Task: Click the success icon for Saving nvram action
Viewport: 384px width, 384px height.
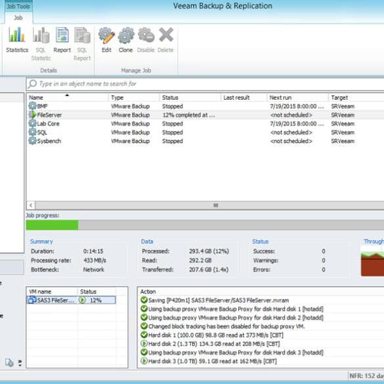Action: pos(144,300)
